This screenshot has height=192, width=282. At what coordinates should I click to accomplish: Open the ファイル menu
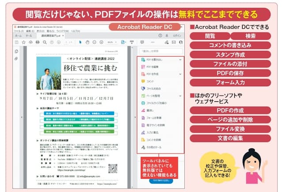(19, 31)
